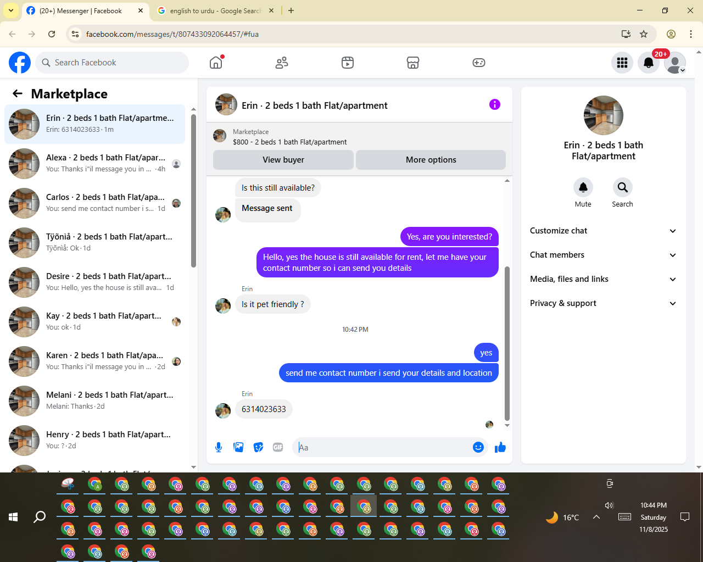Send a voice clip with microphone icon

click(x=219, y=447)
